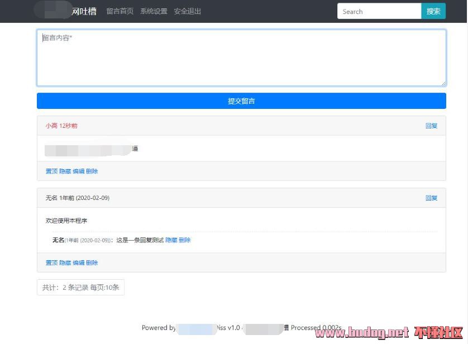Open 系统设置 in the navbar

(154, 11)
